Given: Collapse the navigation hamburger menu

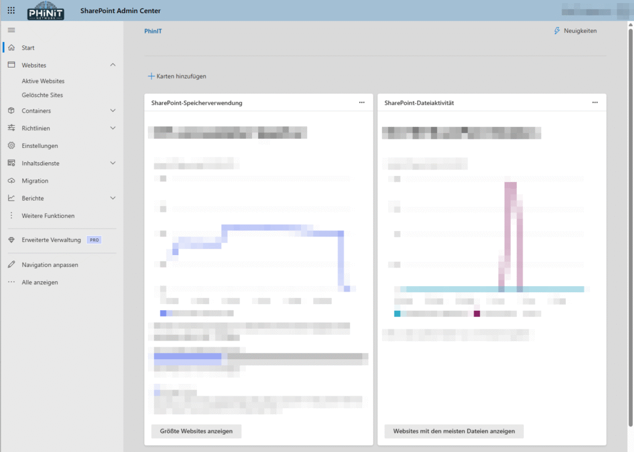Looking at the screenshot, I should click(11, 30).
